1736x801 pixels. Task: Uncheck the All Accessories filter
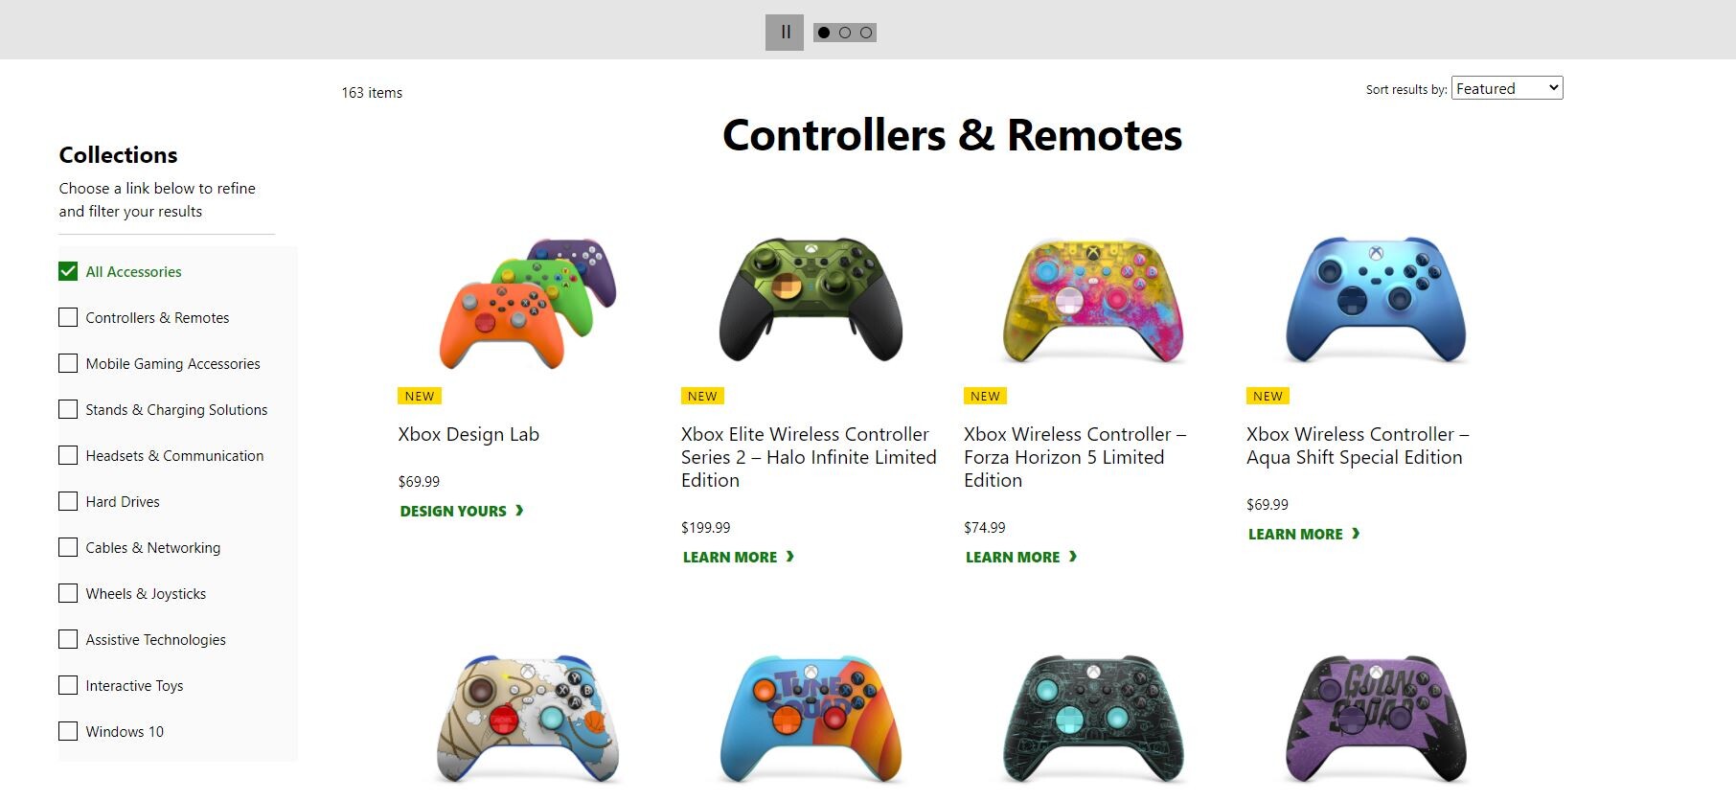pyautogui.click(x=68, y=271)
